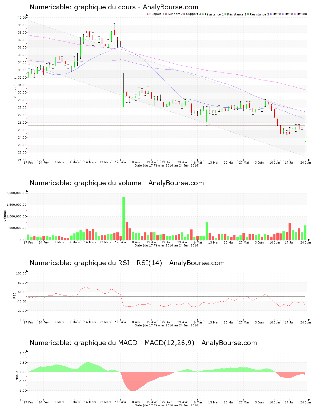
Task: Click the date range caption under RSI chart
Action: coord(167,325)
